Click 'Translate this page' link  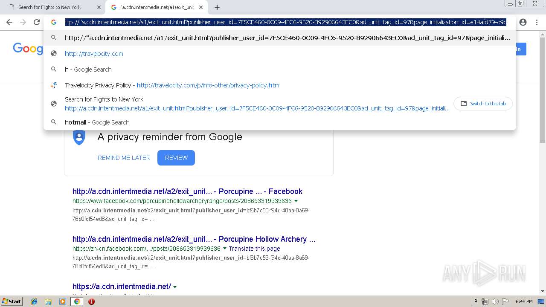(x=254, y=249)
